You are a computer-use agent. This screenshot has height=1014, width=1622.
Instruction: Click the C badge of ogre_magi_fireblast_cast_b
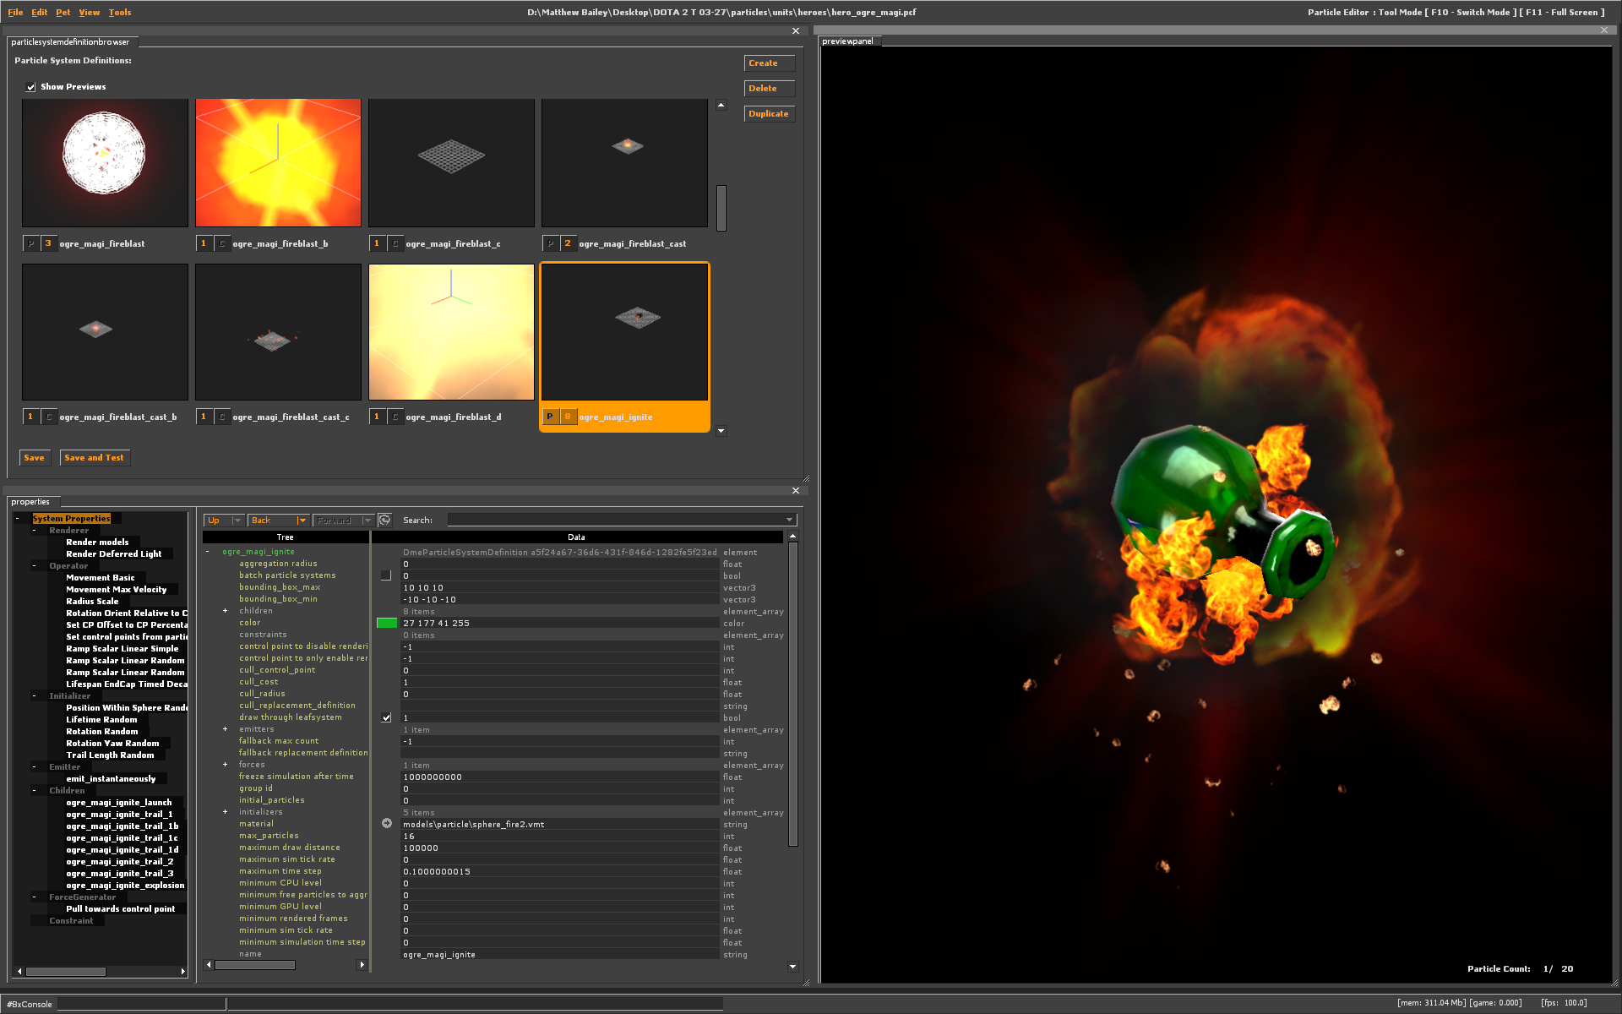coord(49,417)
